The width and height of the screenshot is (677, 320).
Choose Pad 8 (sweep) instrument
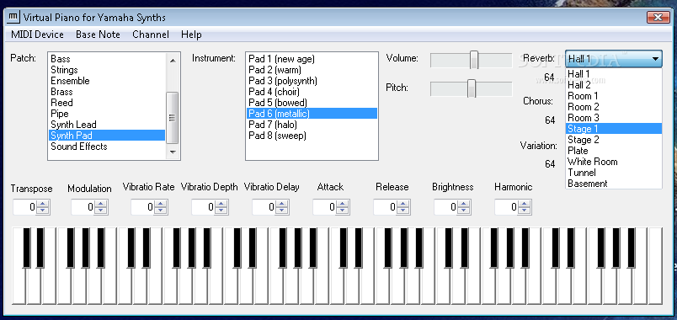coord(312,136)
